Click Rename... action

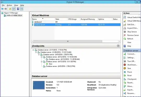tap(129, 93)
